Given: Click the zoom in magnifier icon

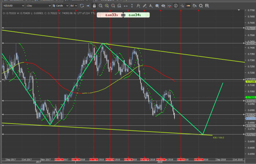Looking at the screenshot, I should click(106, 6).
